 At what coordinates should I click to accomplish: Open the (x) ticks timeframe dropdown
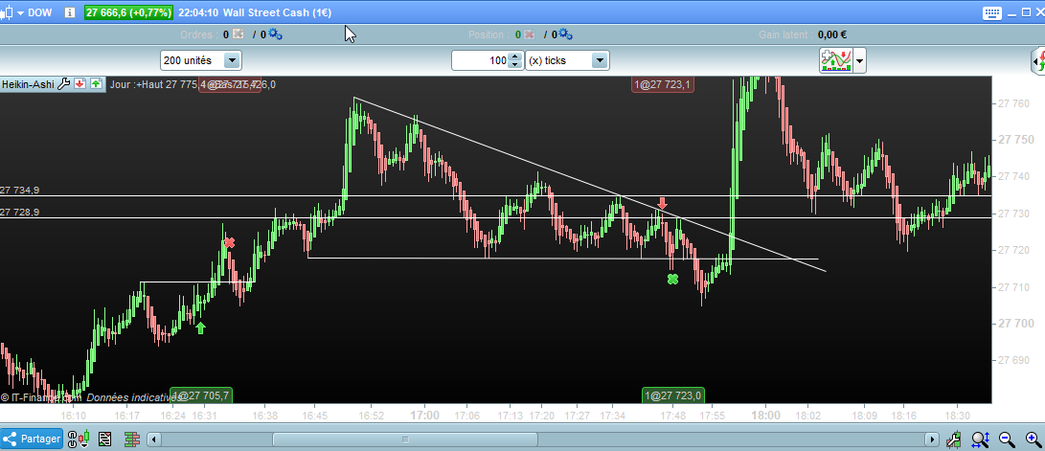567,60
